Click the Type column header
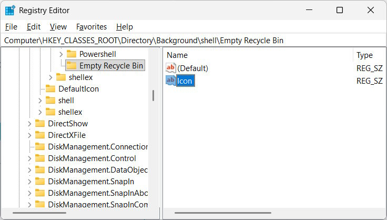 (x=364, y=55)
